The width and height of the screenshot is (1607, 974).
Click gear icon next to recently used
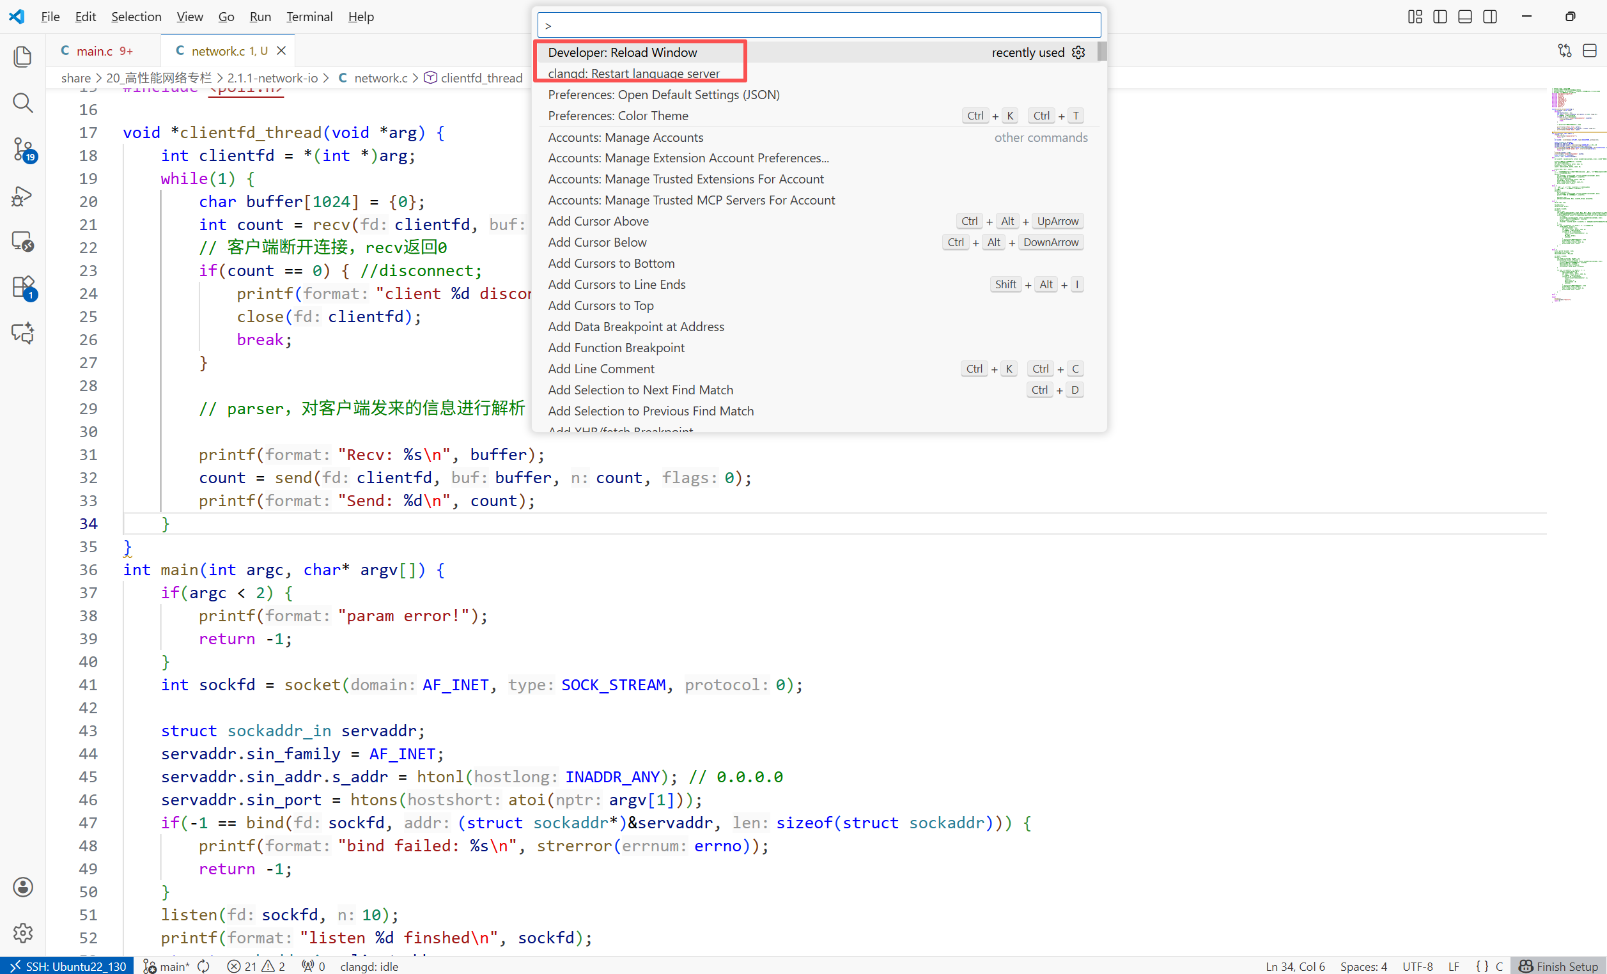click(1079, 52)
